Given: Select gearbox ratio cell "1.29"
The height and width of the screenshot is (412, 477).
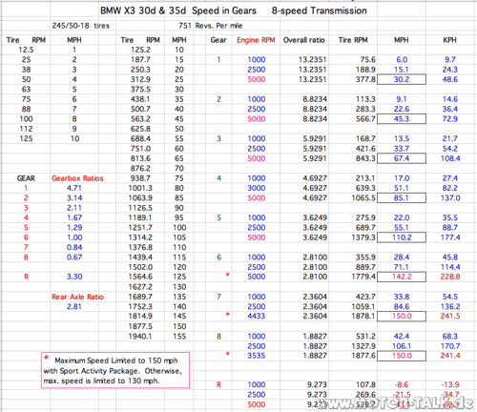Looking at the screenshot, I should point(74,228).
